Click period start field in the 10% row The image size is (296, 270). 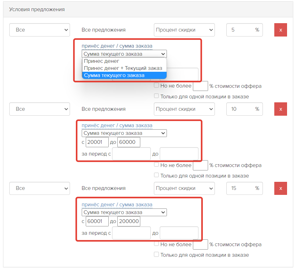pos(131,154)
